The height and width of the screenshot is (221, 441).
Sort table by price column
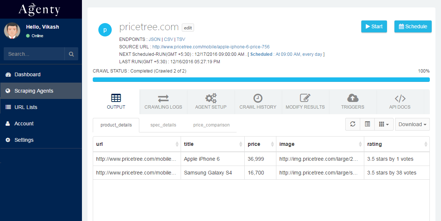tap(260, 144)
